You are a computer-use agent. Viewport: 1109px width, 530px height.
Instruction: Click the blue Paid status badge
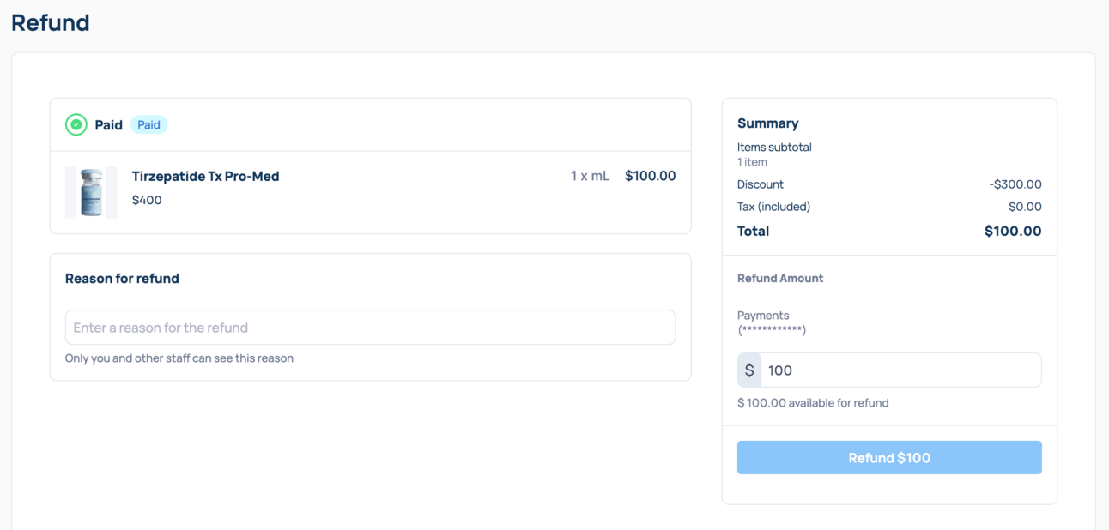coord(148,125)
